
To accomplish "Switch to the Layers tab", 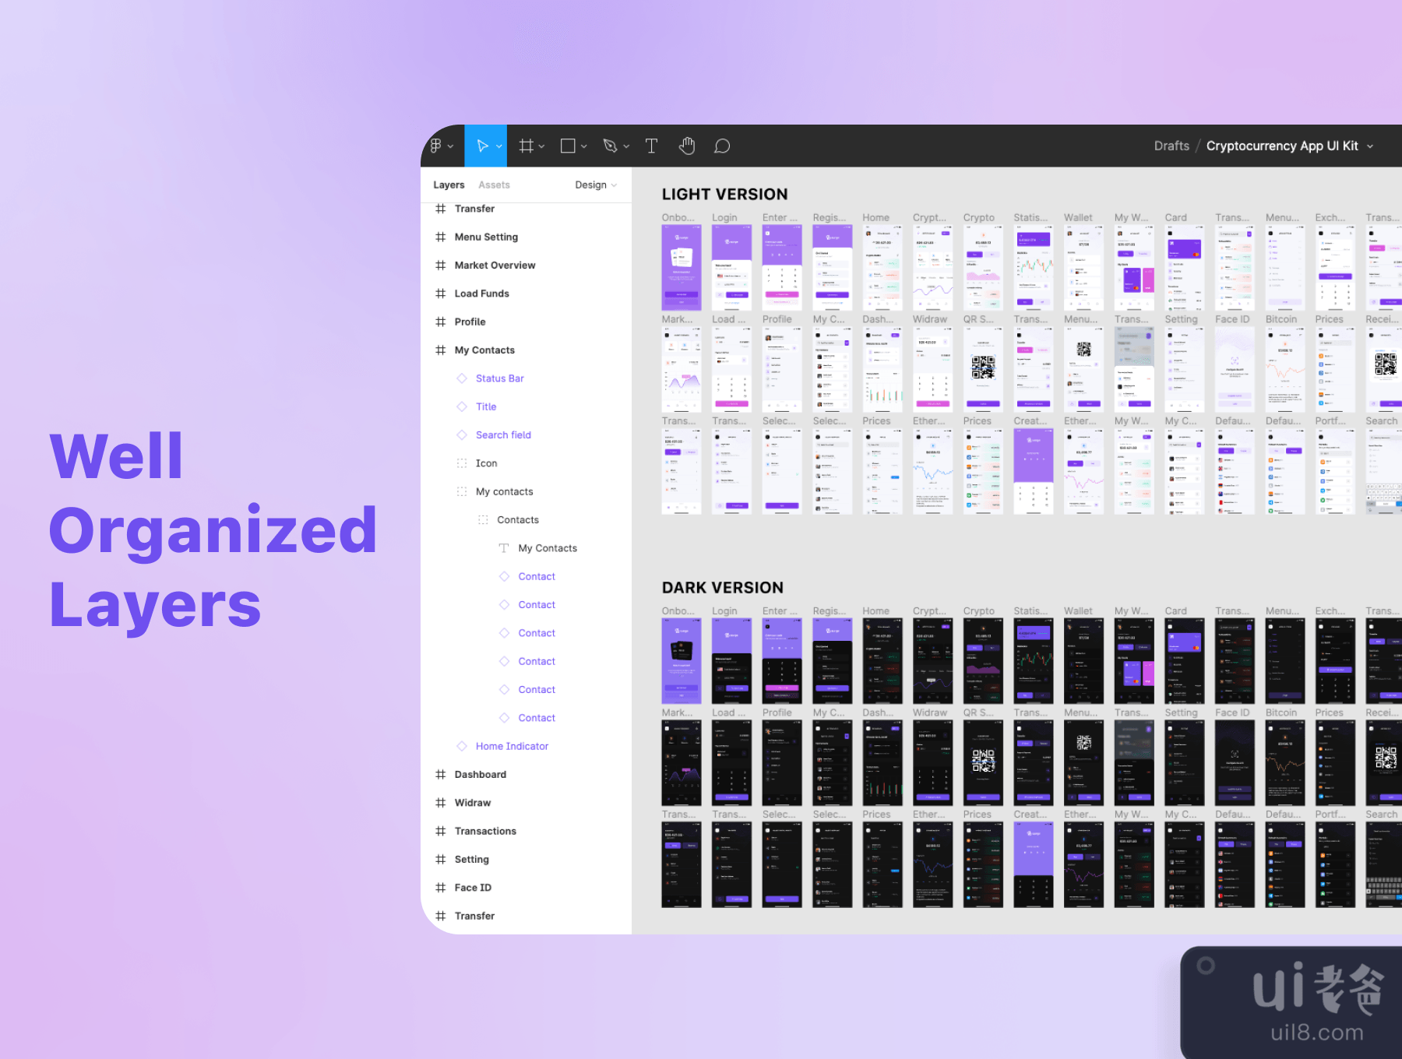I will coord(449,185).
